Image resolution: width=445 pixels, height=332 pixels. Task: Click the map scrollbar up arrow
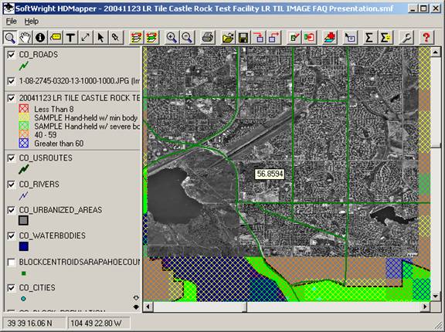pyautogui.click(x=436, y=52)
